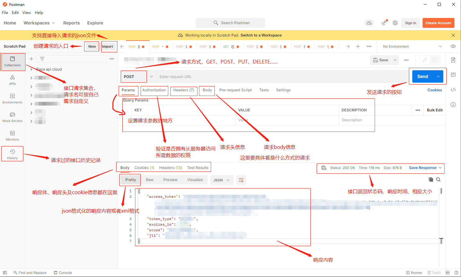
Task: Open query params table options ellipsis
Action: (418, 110)
